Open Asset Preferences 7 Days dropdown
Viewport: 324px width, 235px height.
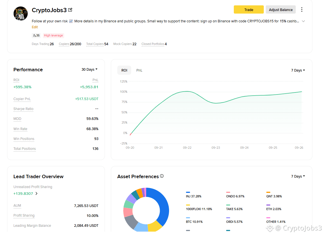coord(298,176)
